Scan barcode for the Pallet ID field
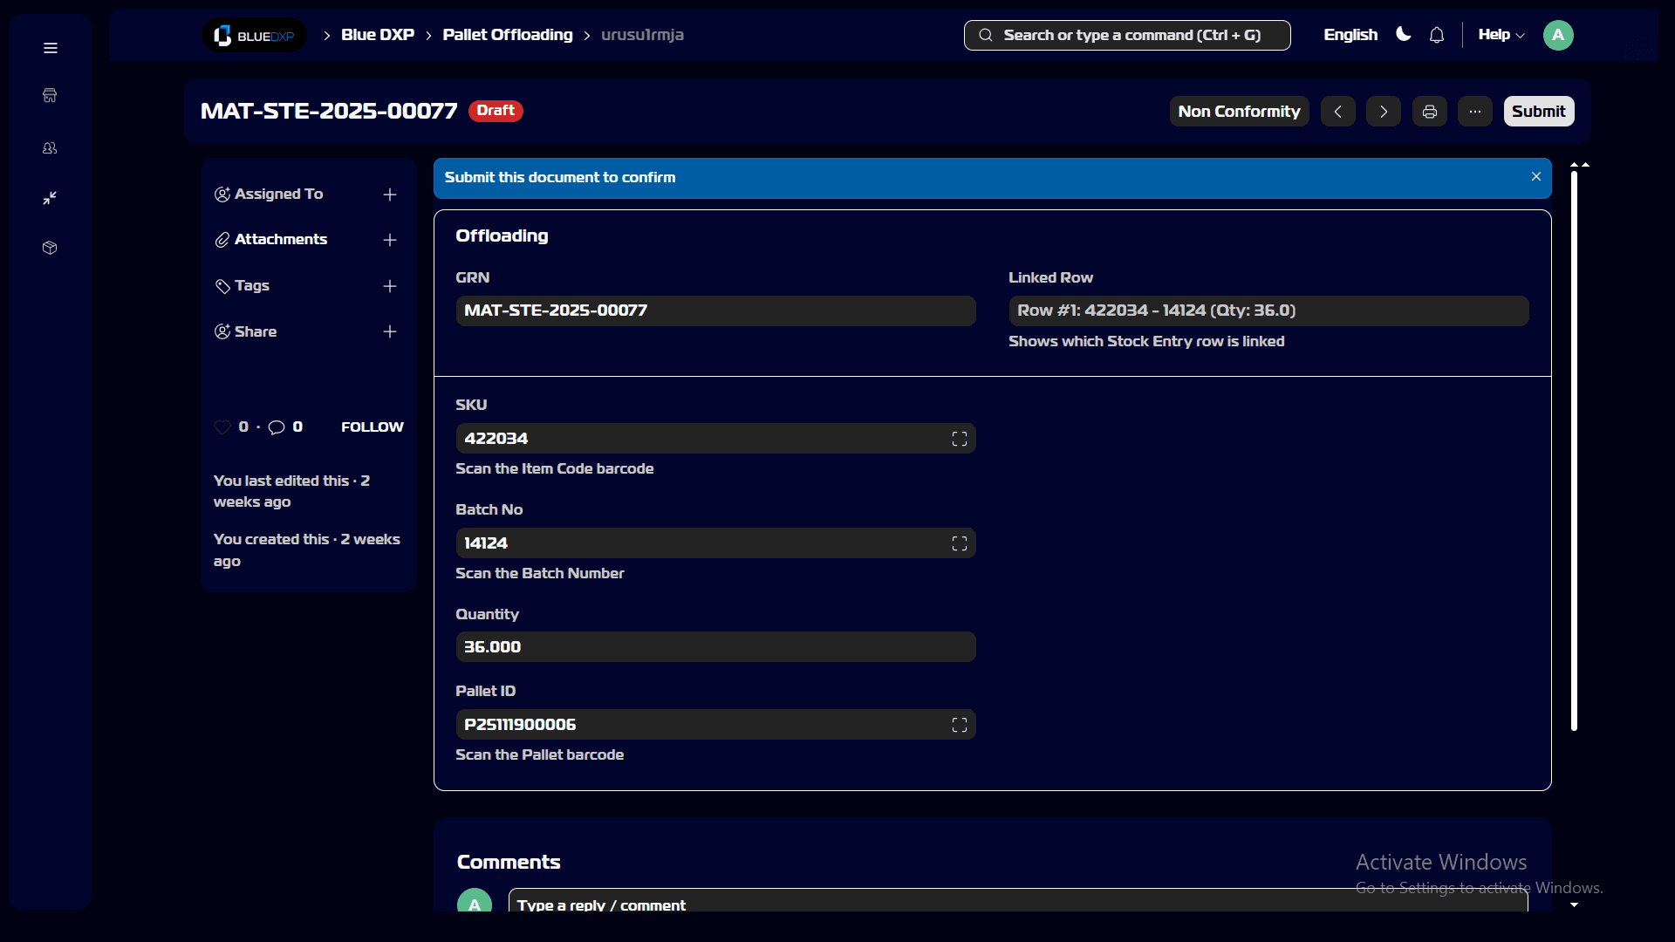Image resolution: width=1675 pixels, height=942 pixels. pos(958,724)
